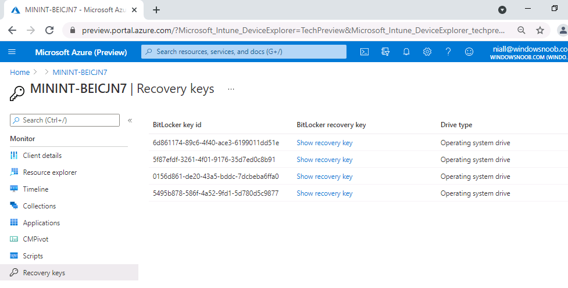Click the Applications grid icon in sidebar

click(14, 222)
